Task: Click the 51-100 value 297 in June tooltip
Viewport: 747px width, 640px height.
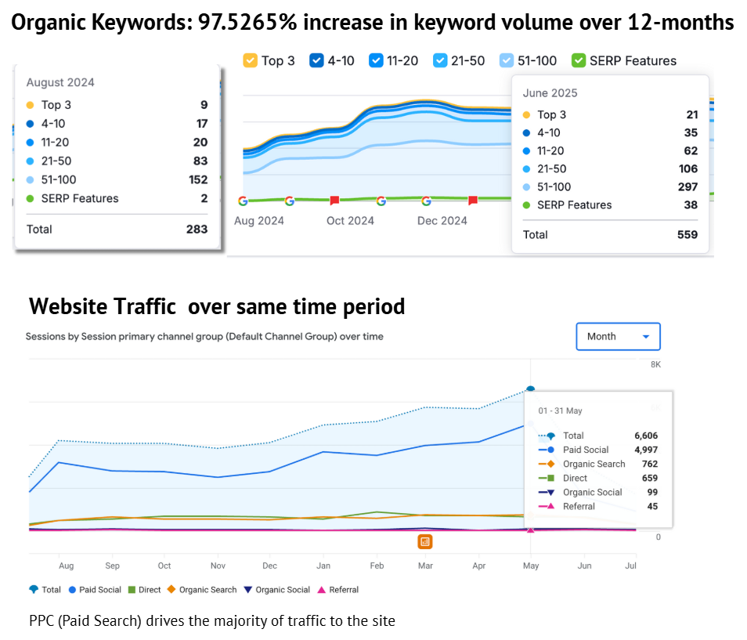Action: coord(688,186)
